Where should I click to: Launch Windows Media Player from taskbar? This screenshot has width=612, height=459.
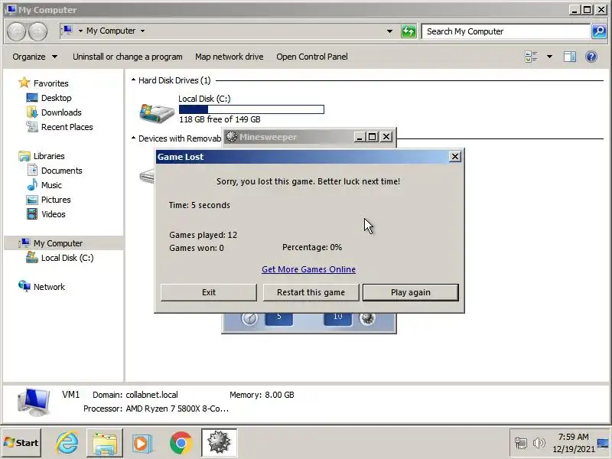point(142,443)
